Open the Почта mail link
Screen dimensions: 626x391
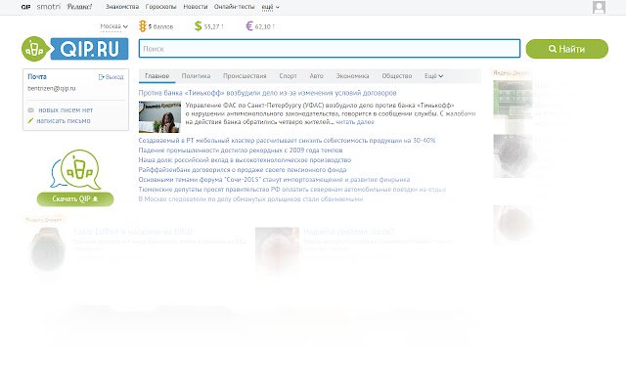coord(37,76)
